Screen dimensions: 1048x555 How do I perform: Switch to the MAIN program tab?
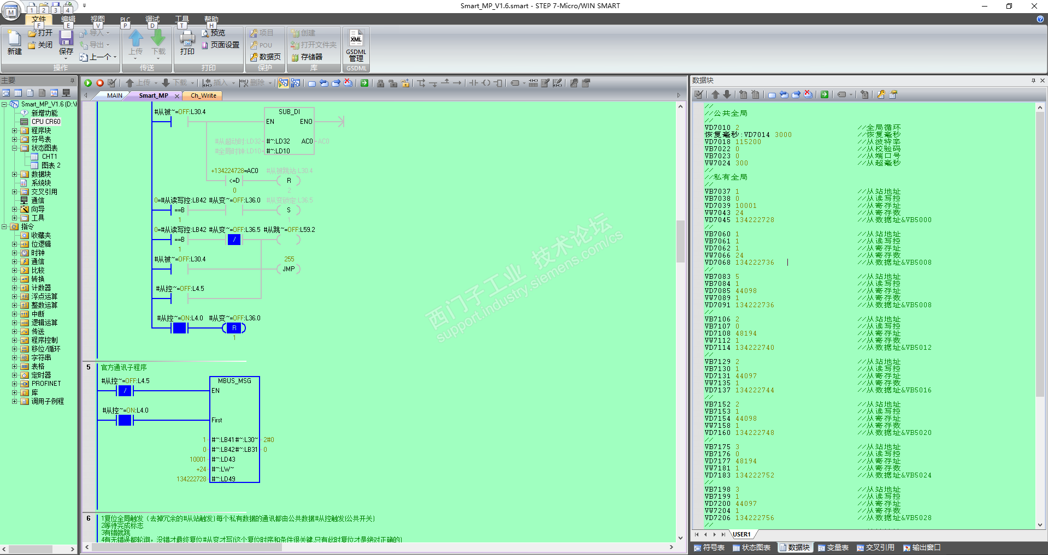(x=115, y=96)
